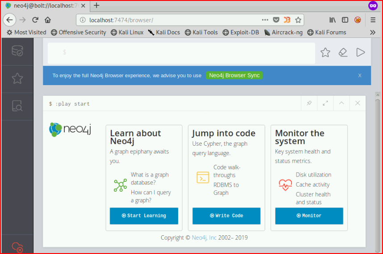Click the Start Learning button
This screenshot has width=383, height=254.
(x=144, y=216)
